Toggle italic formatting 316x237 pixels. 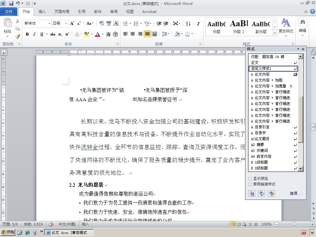(34, 34)
